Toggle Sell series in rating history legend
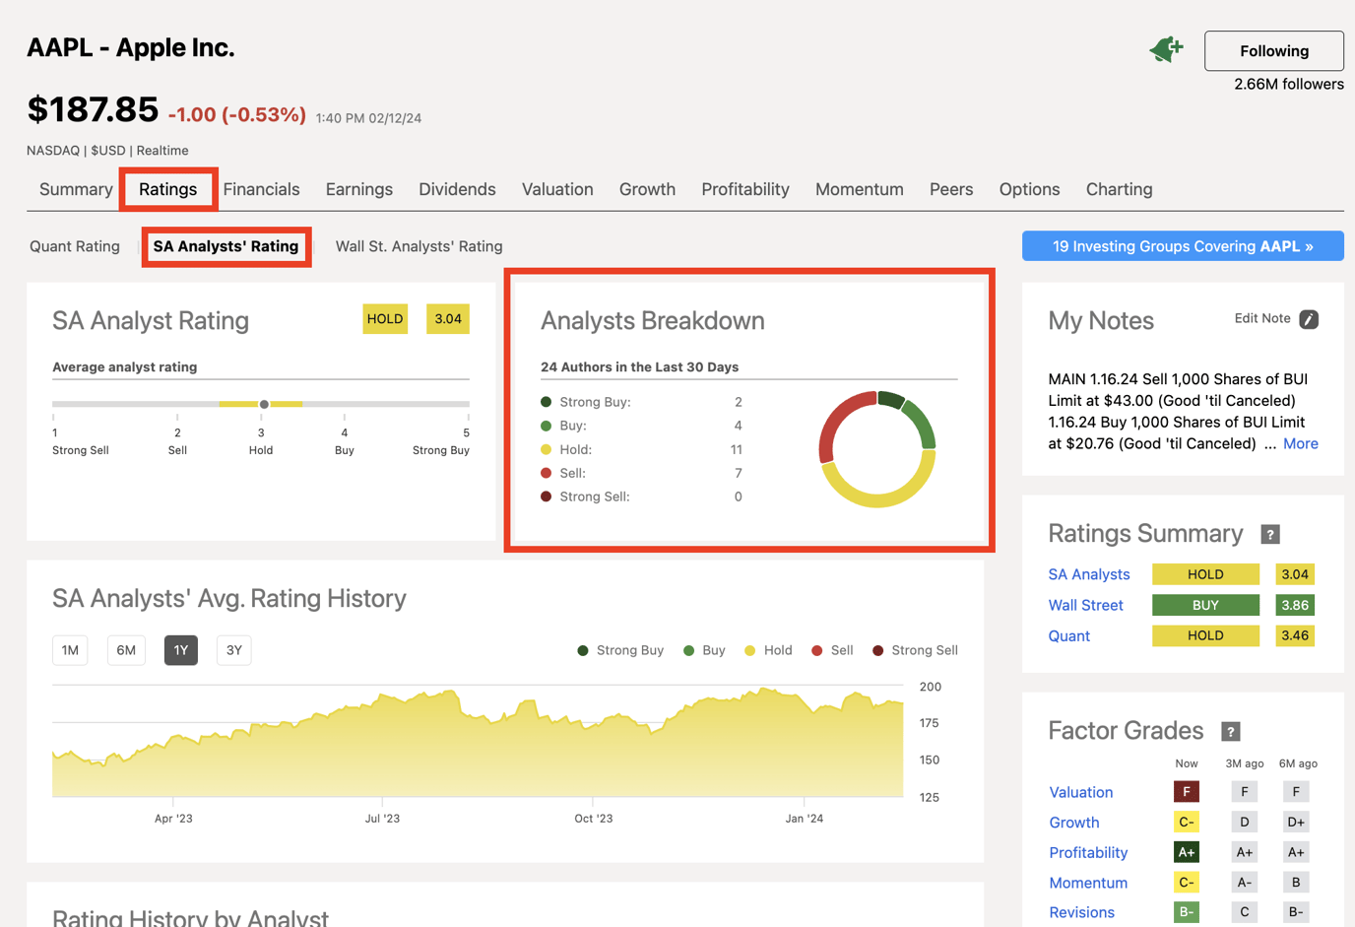Screen dimensions: 1355x927 click(832, 650)
